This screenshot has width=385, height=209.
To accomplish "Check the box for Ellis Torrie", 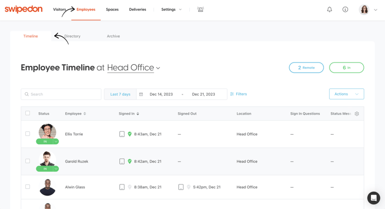I will (x=27, y=134).
